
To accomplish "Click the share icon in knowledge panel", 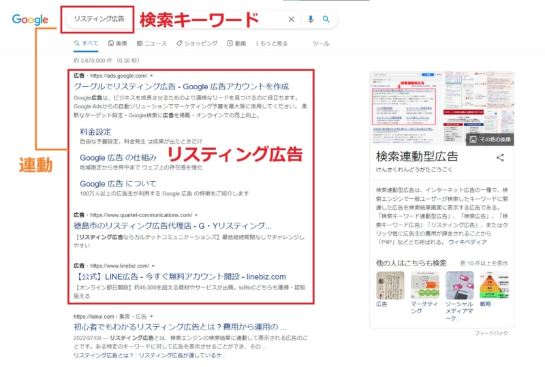I will pyautogui.click(x=500, y=157).
